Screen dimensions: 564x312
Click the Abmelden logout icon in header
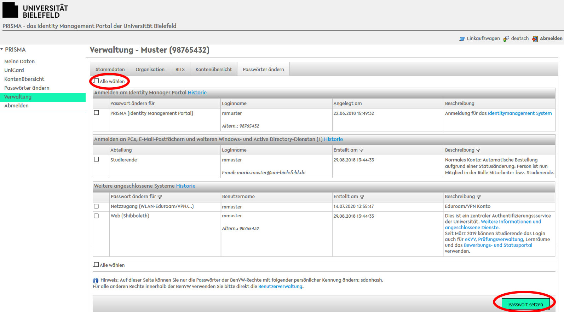[x=535, y=39]
